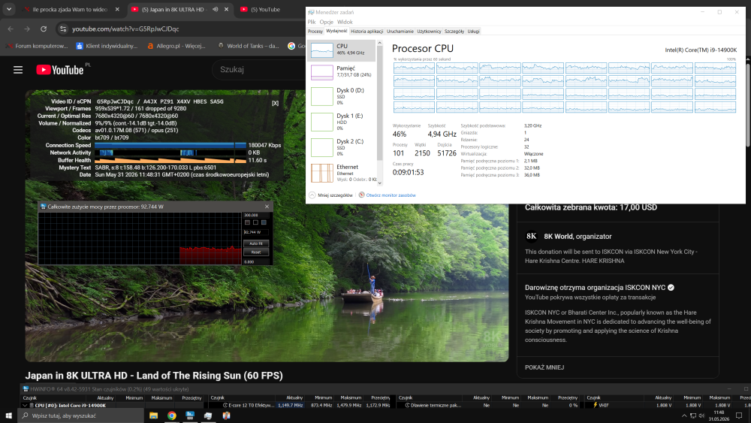This screenshot has width=751, height=423.
Task: Open File Explorer from the taskbar
Action: [153, 415]
